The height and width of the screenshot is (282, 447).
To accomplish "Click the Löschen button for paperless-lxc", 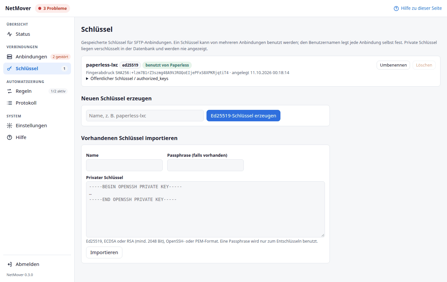I will (x=424, y=65).
